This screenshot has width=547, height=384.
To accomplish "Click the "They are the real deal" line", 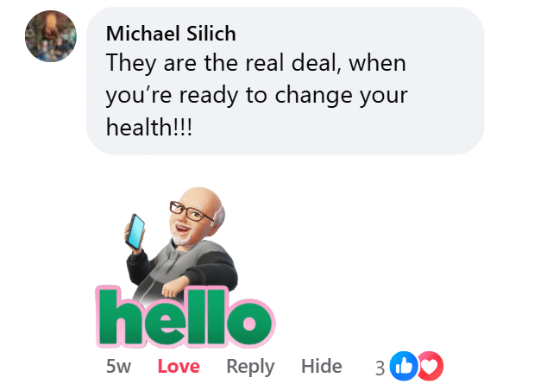I will pyautogui.click(x=256, y=63).
